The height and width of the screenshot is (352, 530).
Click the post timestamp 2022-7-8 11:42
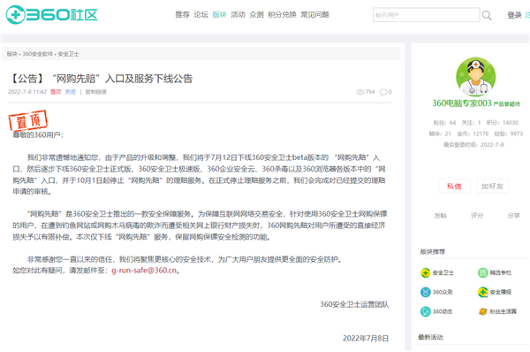(27, 92)
